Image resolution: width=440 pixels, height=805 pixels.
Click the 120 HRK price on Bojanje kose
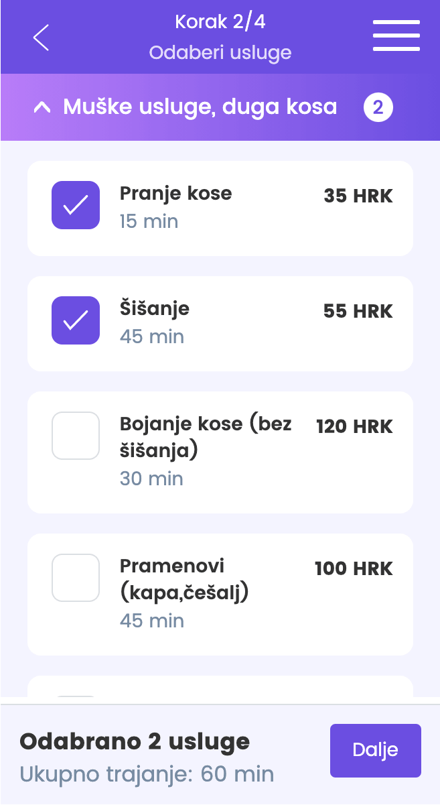tap(354, 426)
